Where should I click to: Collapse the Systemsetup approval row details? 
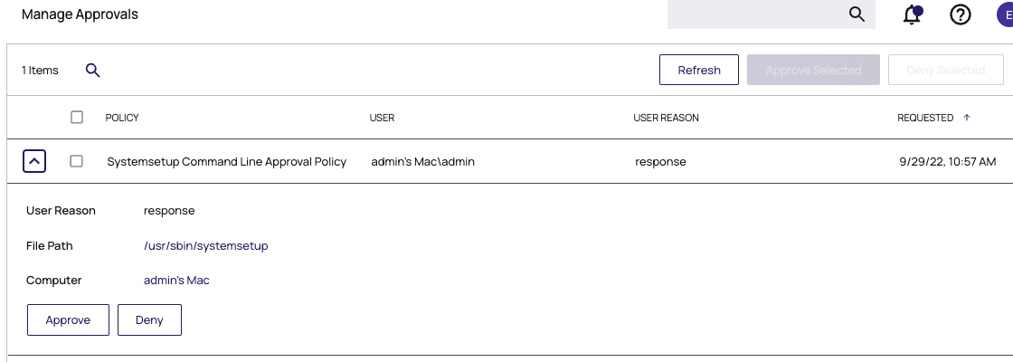(33, 161)
